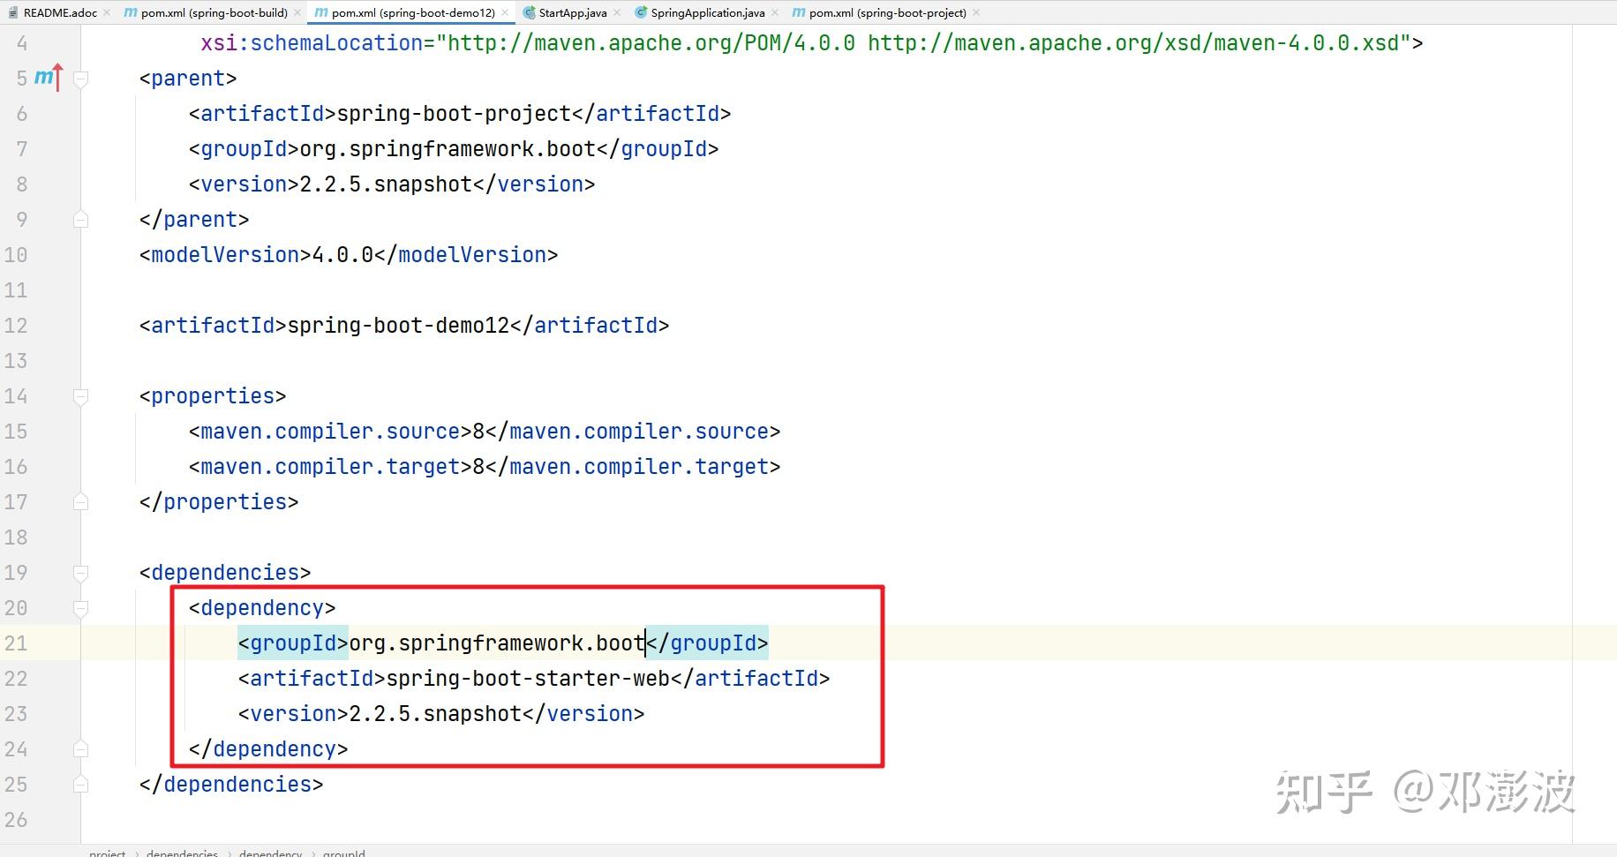Close the README.adoc tab

coord(107,12)
